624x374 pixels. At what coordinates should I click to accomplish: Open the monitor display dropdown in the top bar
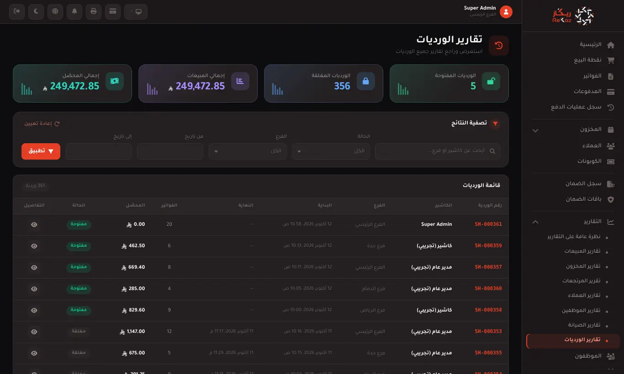click(x=136, y=11)
